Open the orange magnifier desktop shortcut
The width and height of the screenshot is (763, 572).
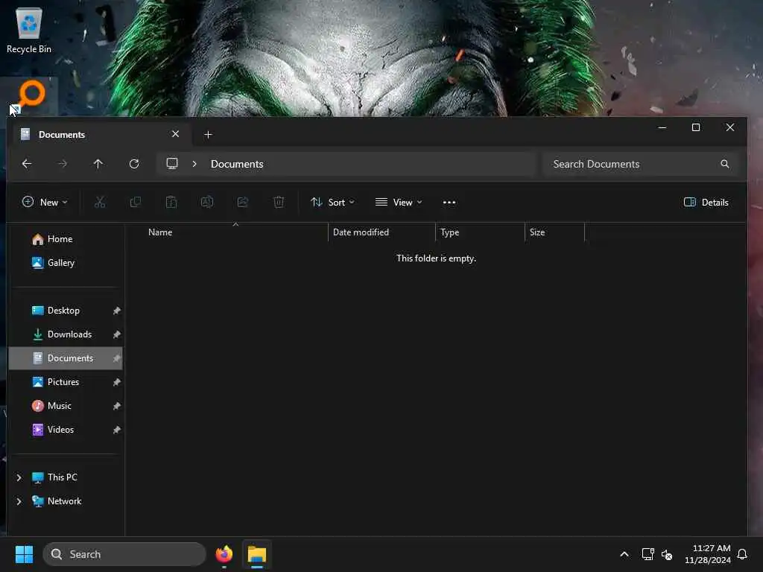tap(30, 96)
